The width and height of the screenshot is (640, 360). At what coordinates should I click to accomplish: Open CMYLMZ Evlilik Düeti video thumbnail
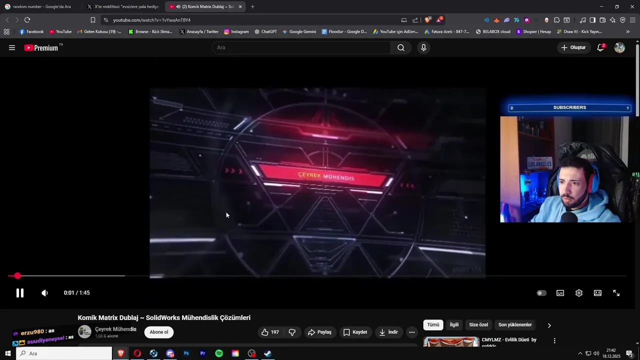451,341
